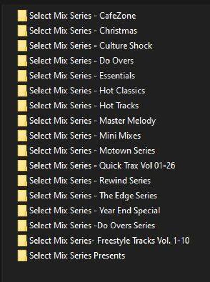Viewport: 210px width, 282px height.
Task: Select Select Mix Series - Do Overs label
Action: click(81, 61)
